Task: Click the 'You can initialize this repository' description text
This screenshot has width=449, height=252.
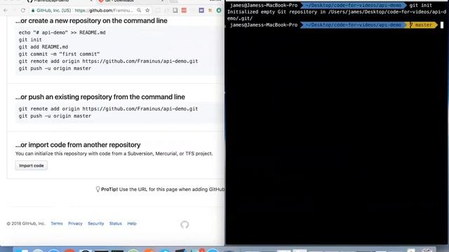Action: click(114, 154)
